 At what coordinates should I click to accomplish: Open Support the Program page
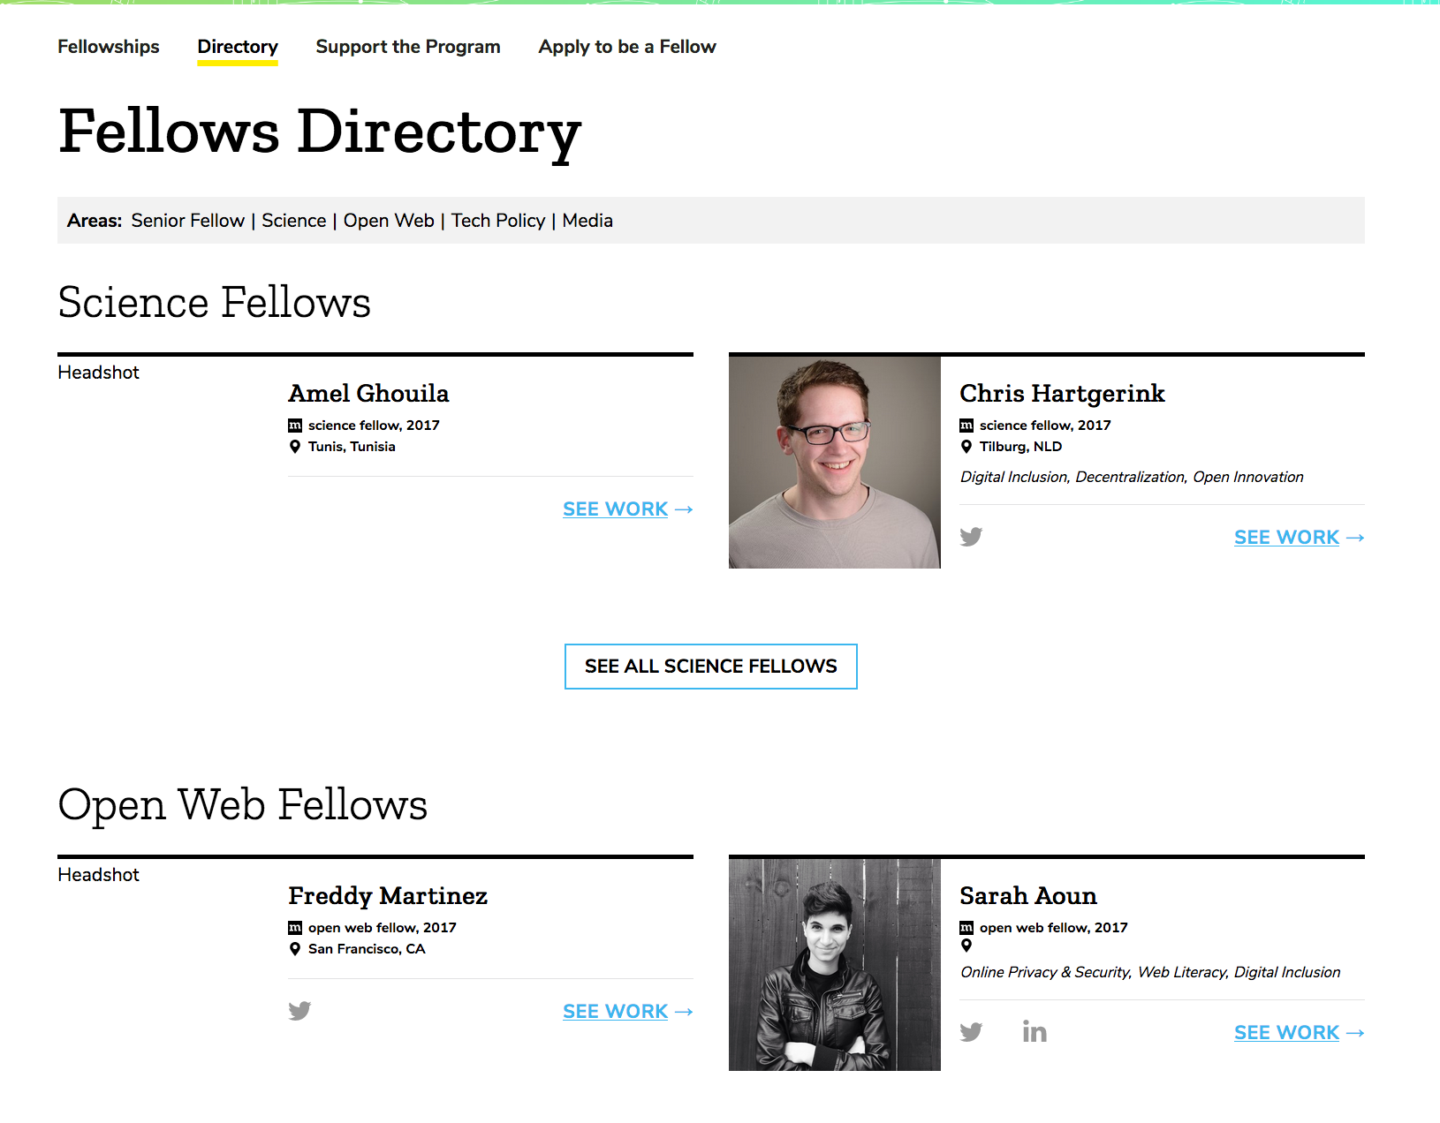(x=408, y=47)
